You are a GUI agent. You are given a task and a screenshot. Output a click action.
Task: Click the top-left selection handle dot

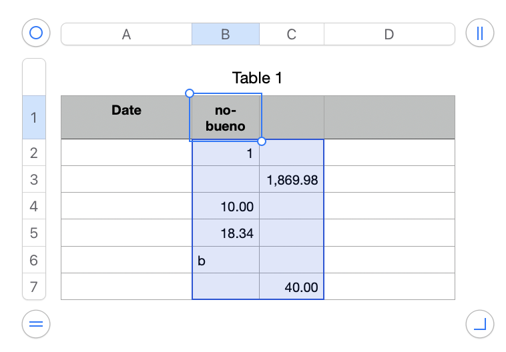tap(189, 93)
